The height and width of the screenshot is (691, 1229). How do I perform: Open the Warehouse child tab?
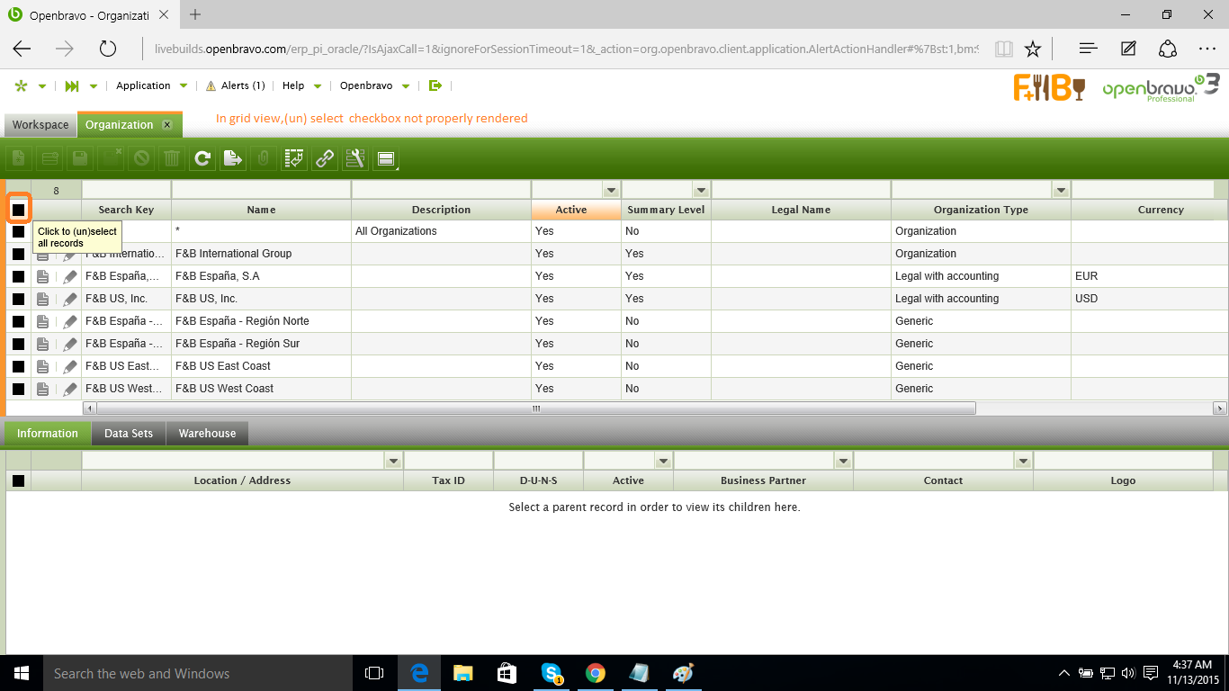tap(207, 434)
